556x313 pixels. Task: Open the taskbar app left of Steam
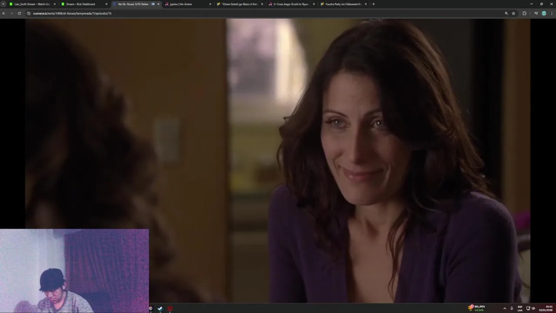151,309
